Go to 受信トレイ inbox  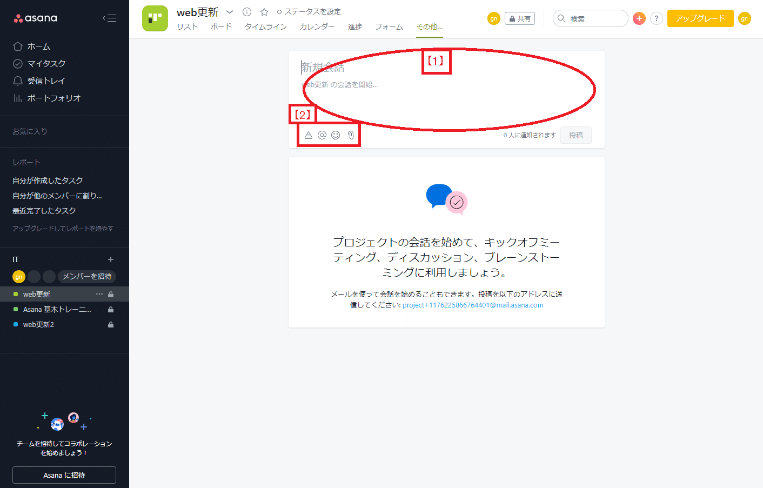tap(39, 81)
